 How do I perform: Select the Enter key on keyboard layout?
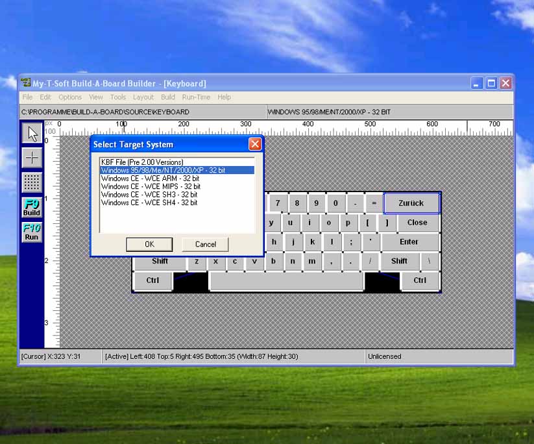pyautogui.click(x=409, y=242)
